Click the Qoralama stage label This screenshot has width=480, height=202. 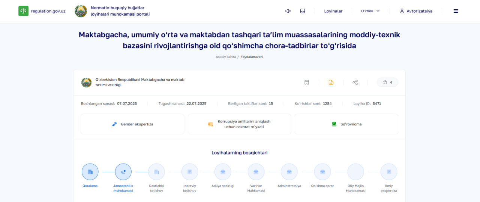tap(90, 186)
